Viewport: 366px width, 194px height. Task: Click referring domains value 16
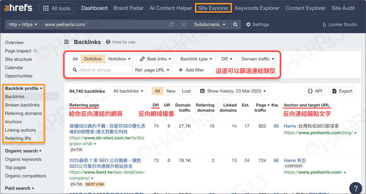pyautogui.click(x=212, y=126)
